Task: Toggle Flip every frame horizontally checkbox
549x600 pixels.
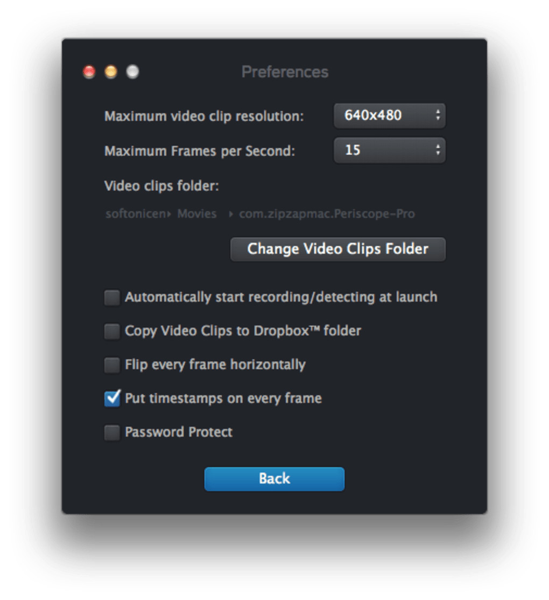Action: 112,365
